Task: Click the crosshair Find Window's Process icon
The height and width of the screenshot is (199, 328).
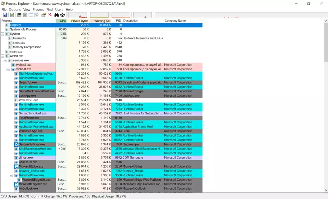Action: (x=63, y=15)
